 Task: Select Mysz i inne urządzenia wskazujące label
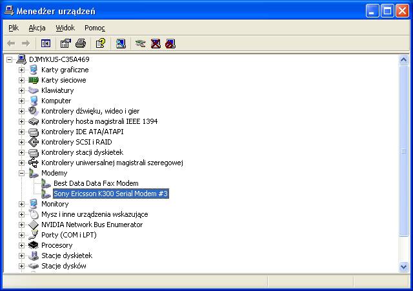[95, 214]
